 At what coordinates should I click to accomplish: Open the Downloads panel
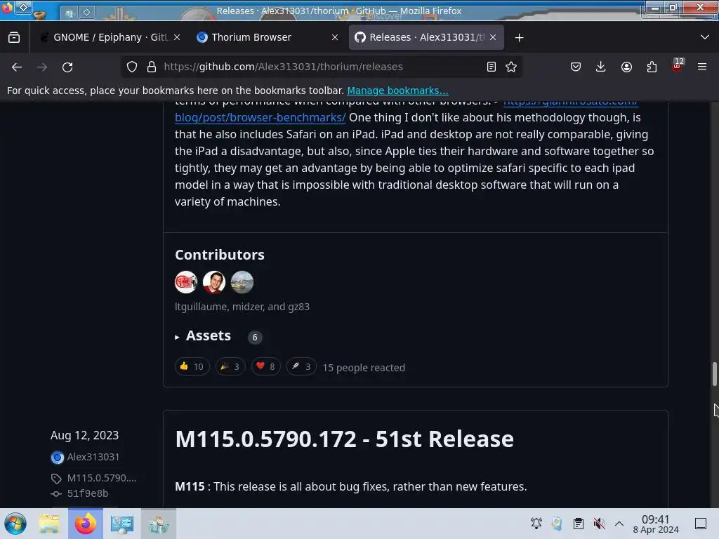tap(600, 67)
